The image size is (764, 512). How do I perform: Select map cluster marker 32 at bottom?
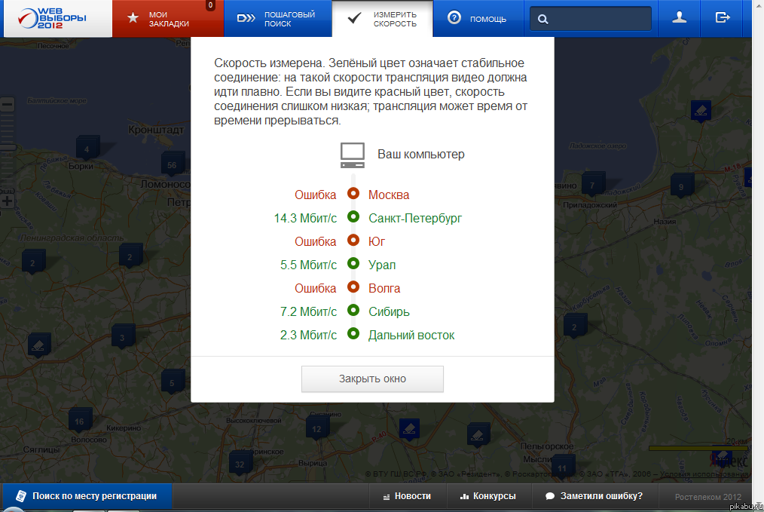tap(240, 462)
